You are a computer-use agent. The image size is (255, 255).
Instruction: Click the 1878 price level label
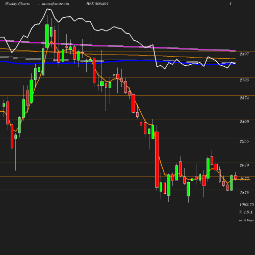pos(244,192)
